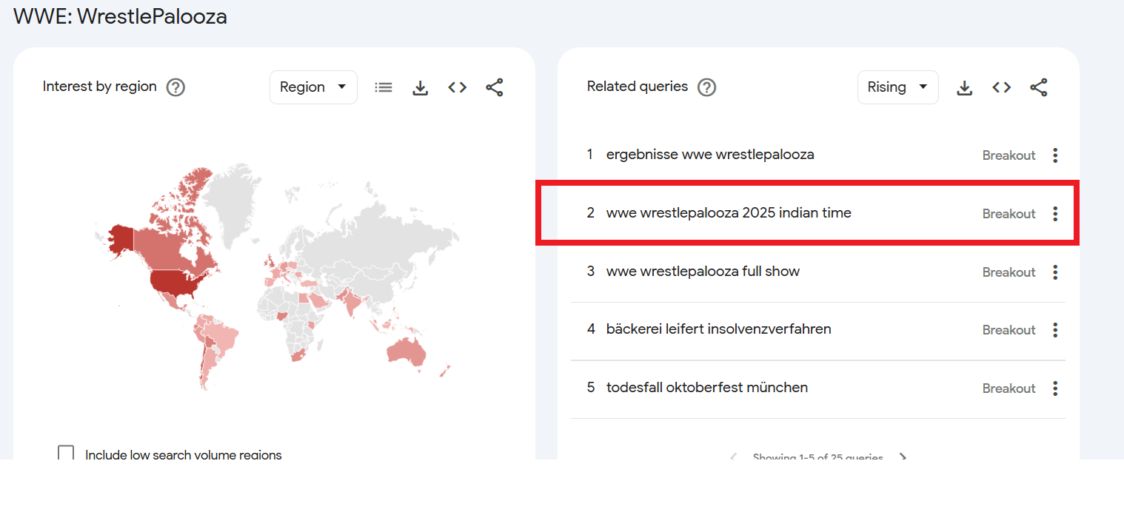Click bäckerei leifert insolvenzverfahren query
This screenshot has height=515, width=1124.
(x=718, y=329)
